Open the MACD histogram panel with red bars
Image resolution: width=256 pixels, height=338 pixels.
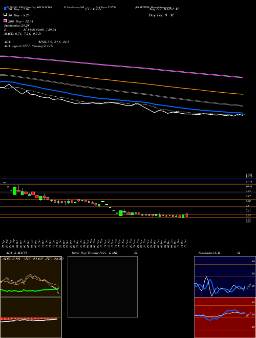pyautogui.click(x=31, y=318)
